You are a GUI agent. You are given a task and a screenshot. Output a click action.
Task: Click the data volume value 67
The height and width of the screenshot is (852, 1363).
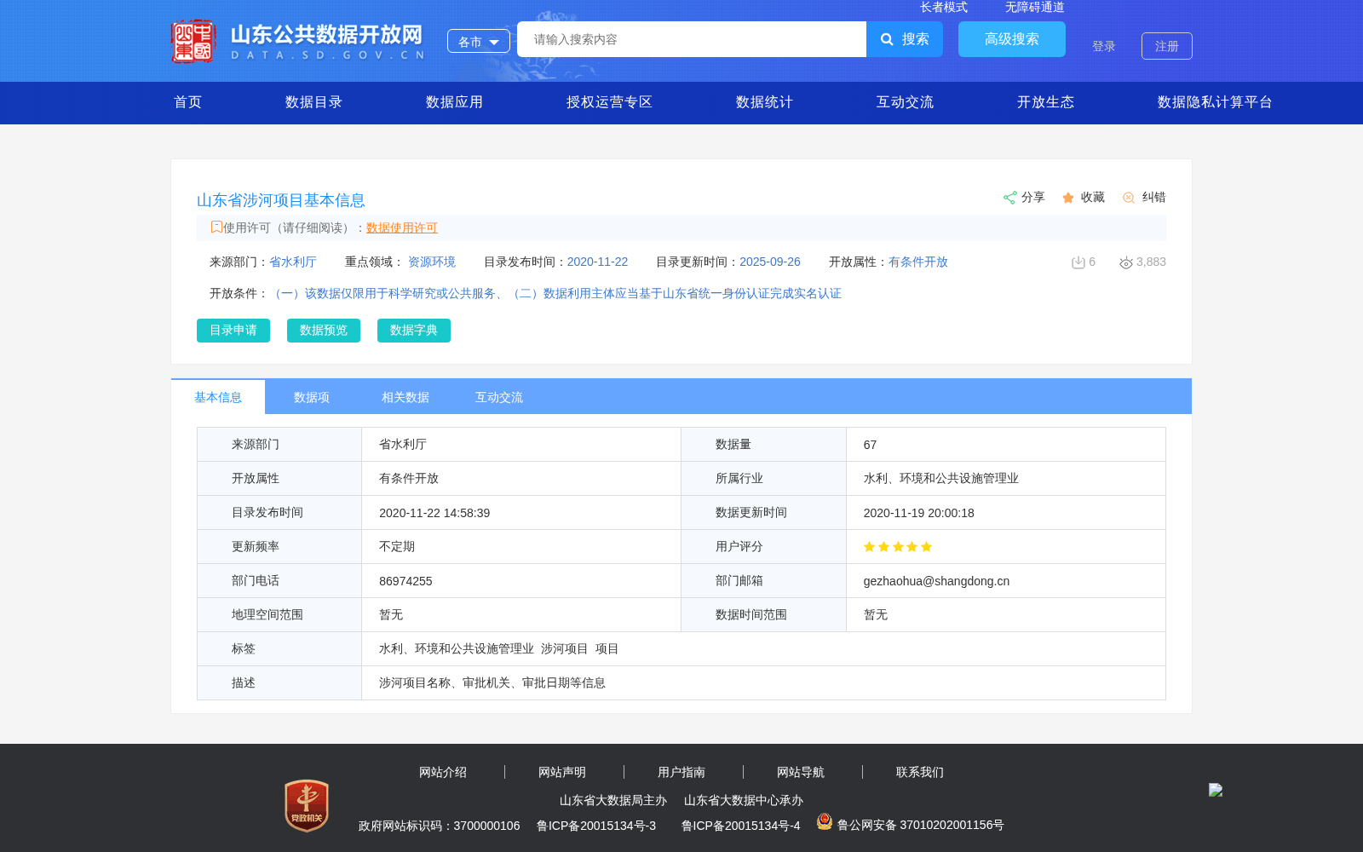click(870, 445)
